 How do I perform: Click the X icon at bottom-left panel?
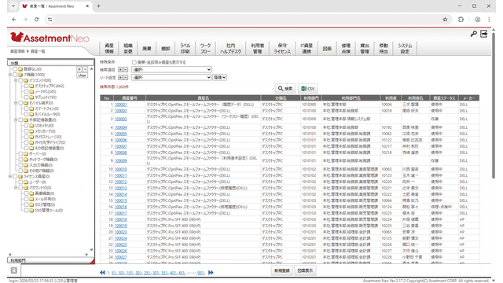pos(14,270)
